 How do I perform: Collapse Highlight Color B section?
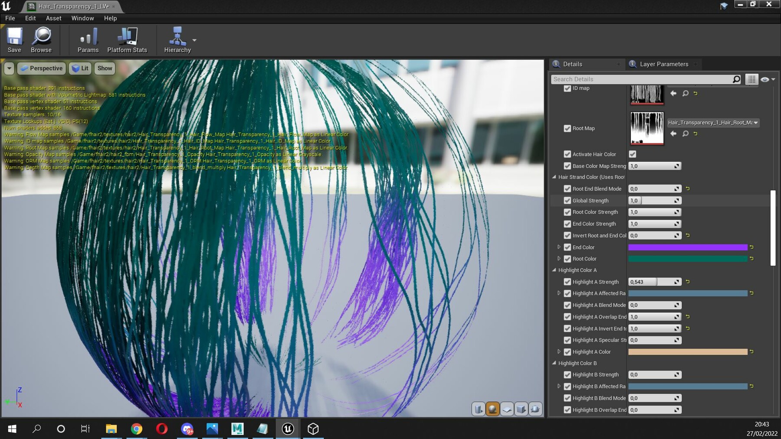pyautogui.click(x=554, y=363)
